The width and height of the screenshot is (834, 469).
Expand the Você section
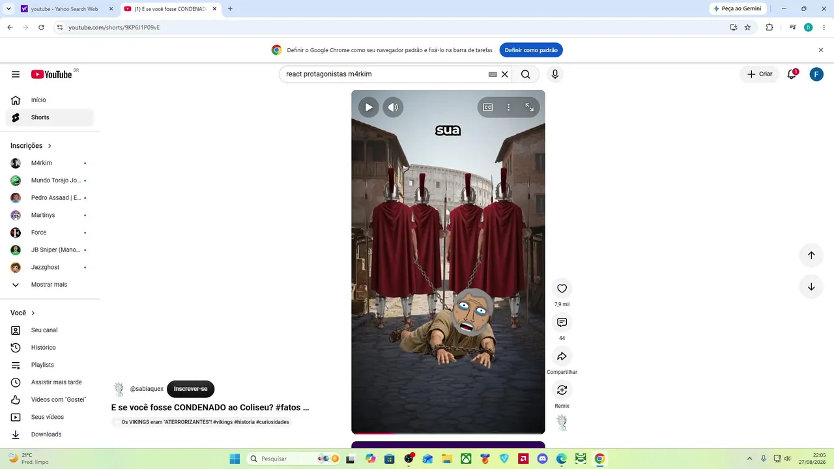coord(23,313)
